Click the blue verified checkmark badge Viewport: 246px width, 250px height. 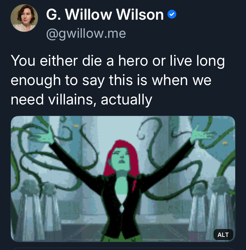click(172, 14)
